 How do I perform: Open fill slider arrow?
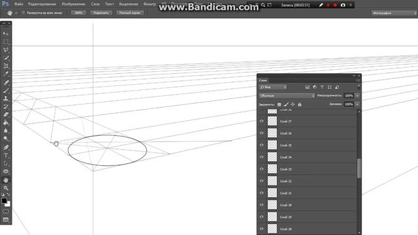[x=357, y=104]
